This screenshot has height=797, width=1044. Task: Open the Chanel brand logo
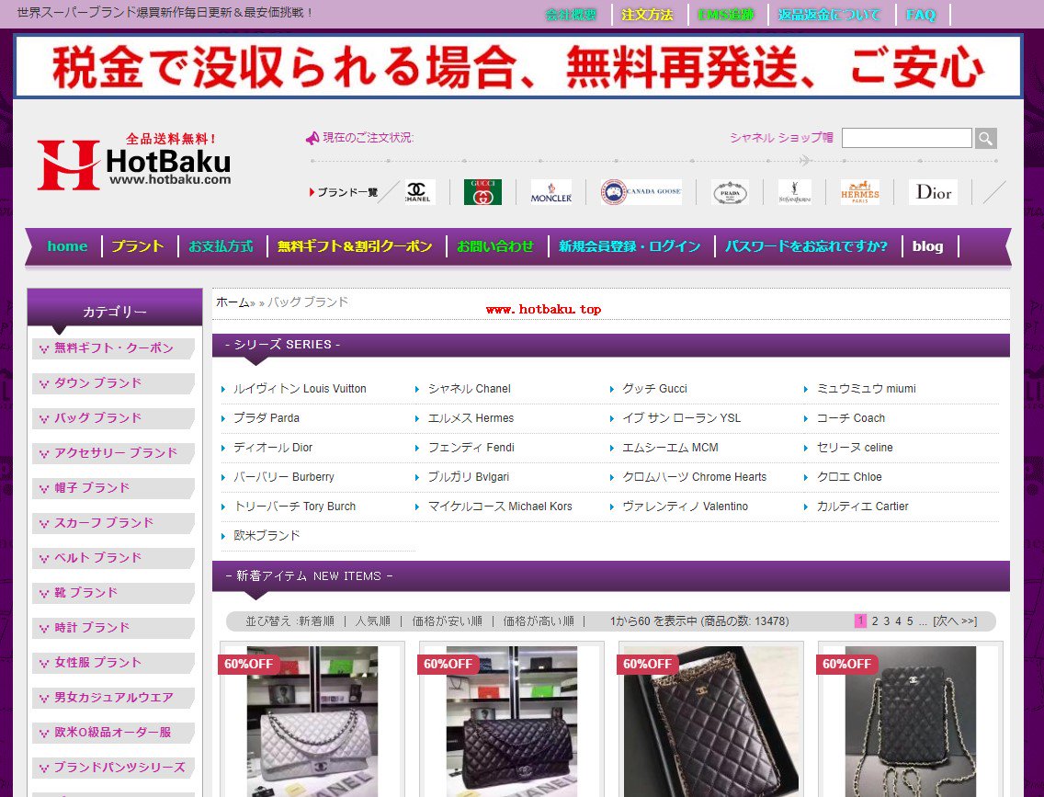[419, 192]
